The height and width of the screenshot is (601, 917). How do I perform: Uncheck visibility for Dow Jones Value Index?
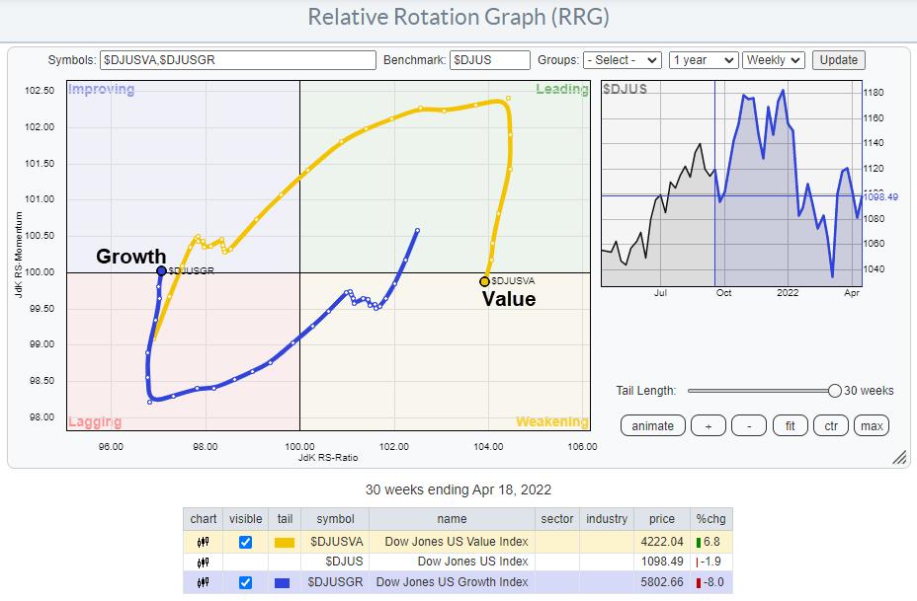click(x=245, y=541)
